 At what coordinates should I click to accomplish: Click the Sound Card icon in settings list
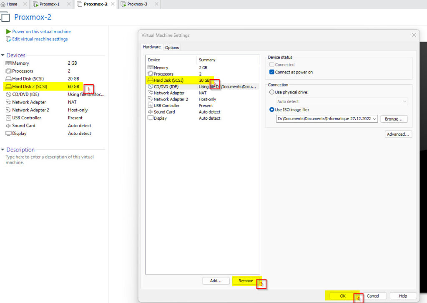[x=150, y=112]
